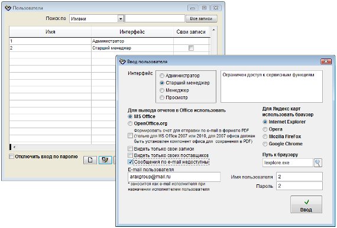The height and width of the screenshot is (228, 337).
Task: Select the Старший менеджер interface option
Action: click(162, 83)
